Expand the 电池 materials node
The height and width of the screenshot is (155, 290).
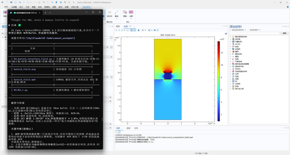pyautogui.click(x=230, y=46)
